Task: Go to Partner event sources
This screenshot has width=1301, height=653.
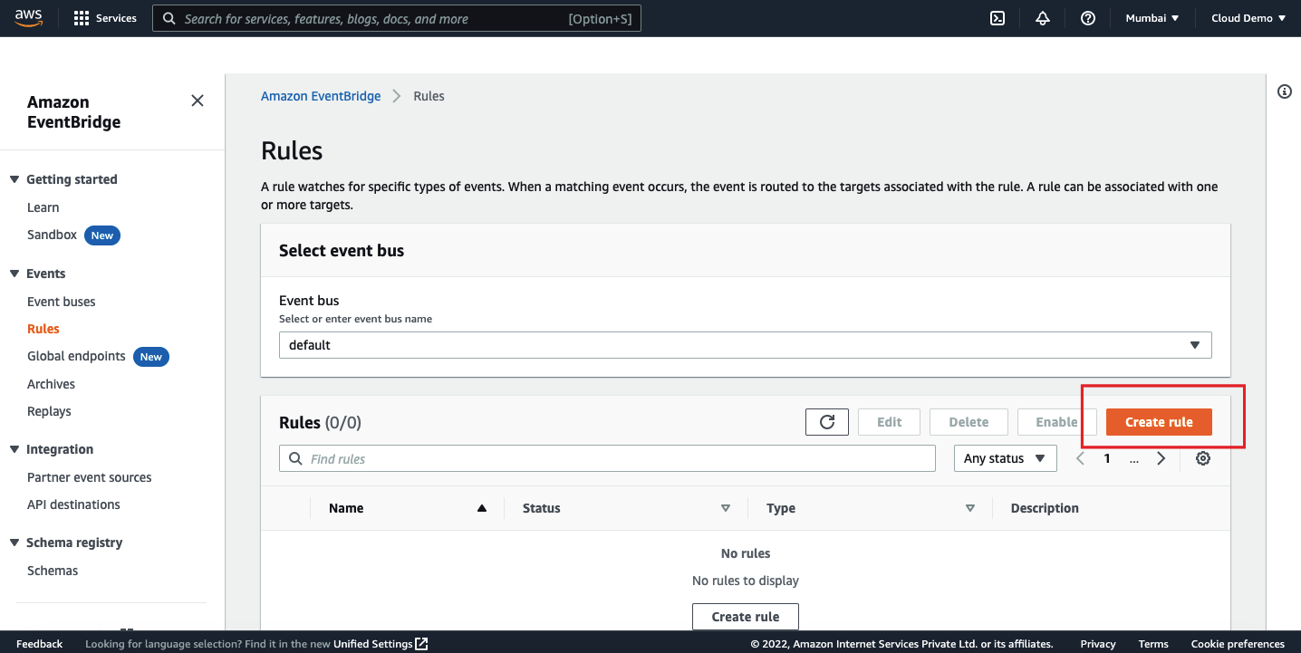Action: click(x=89, y=477)
